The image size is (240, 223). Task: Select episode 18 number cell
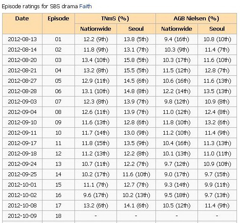[58, 216]
